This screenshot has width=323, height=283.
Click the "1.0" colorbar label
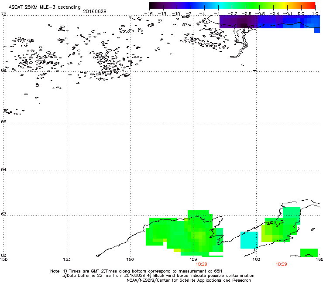(315, 14)
